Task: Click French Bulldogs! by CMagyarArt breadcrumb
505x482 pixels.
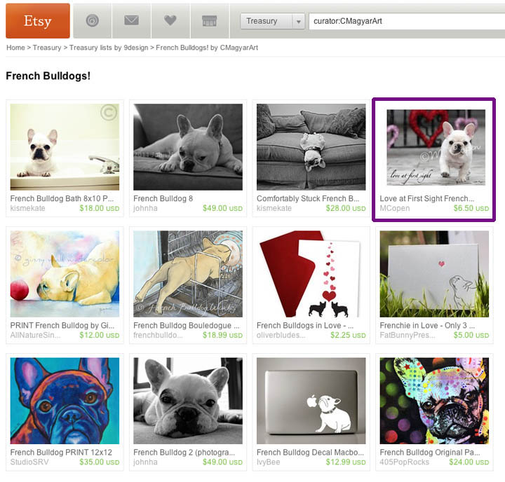Action: point(207,48)
